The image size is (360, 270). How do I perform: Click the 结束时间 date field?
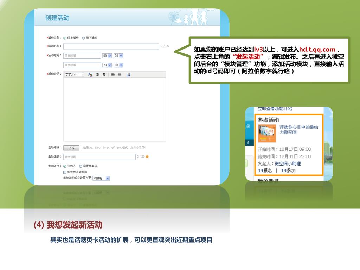pos(82,65)
